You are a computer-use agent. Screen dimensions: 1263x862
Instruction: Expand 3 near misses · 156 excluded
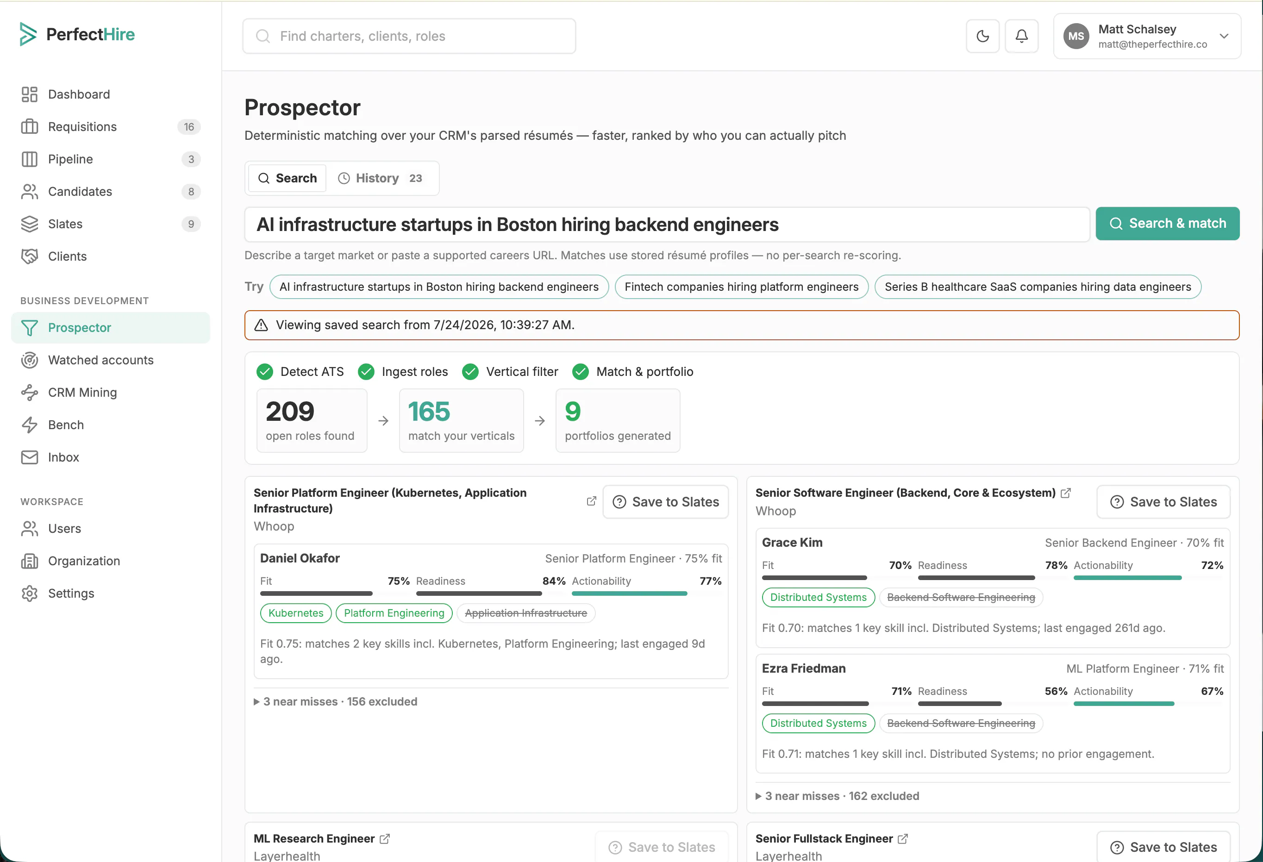coord(335,702)
